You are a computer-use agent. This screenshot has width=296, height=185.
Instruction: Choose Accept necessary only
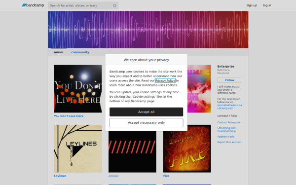click(x=146, y=122)
